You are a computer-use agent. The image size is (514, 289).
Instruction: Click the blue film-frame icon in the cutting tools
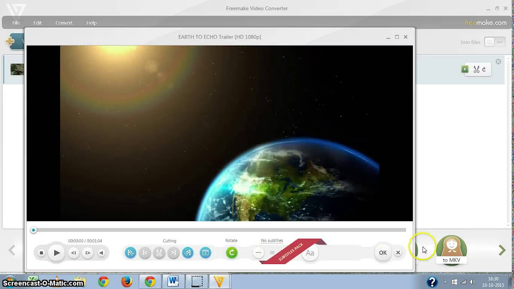[205, 252]
